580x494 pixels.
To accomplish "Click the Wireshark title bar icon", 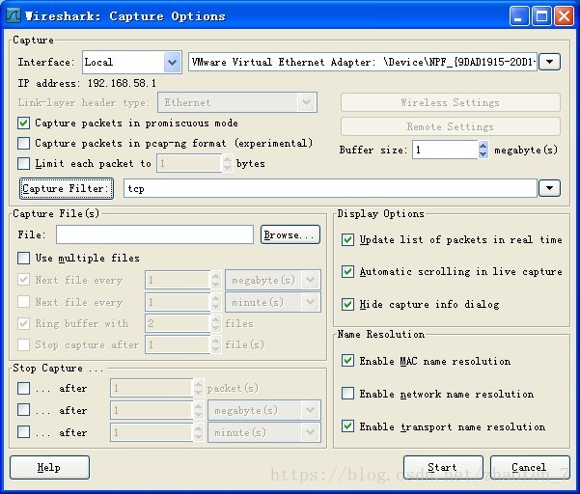I will click(14, 15).
